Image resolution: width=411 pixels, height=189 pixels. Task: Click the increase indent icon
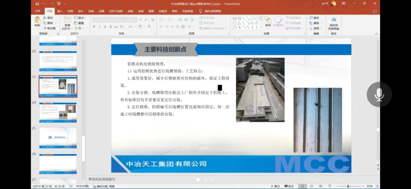tap(185, 20)
